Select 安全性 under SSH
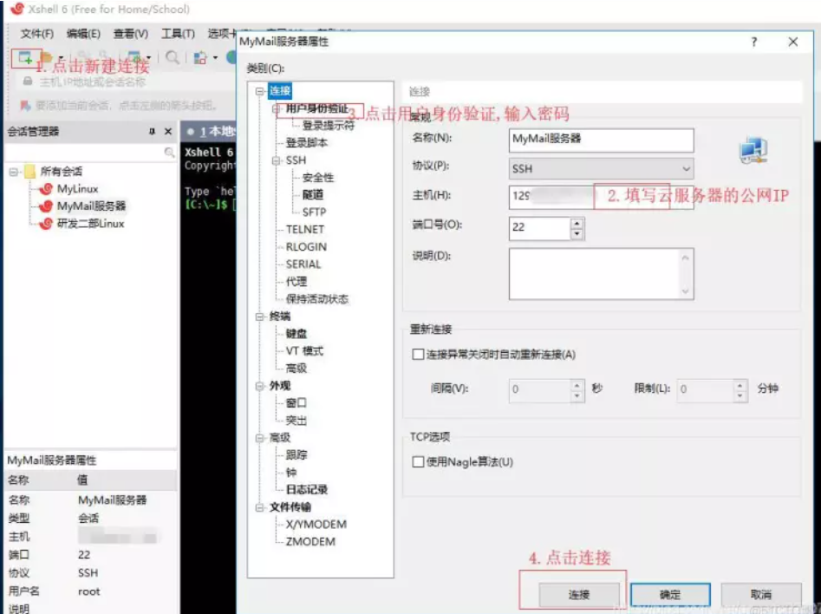821x614 pixels. point(318,178)
